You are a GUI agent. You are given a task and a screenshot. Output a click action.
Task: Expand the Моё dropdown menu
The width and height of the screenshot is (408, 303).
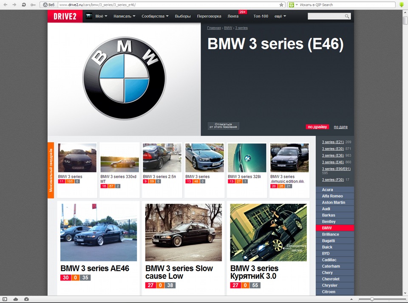point(101,16)
